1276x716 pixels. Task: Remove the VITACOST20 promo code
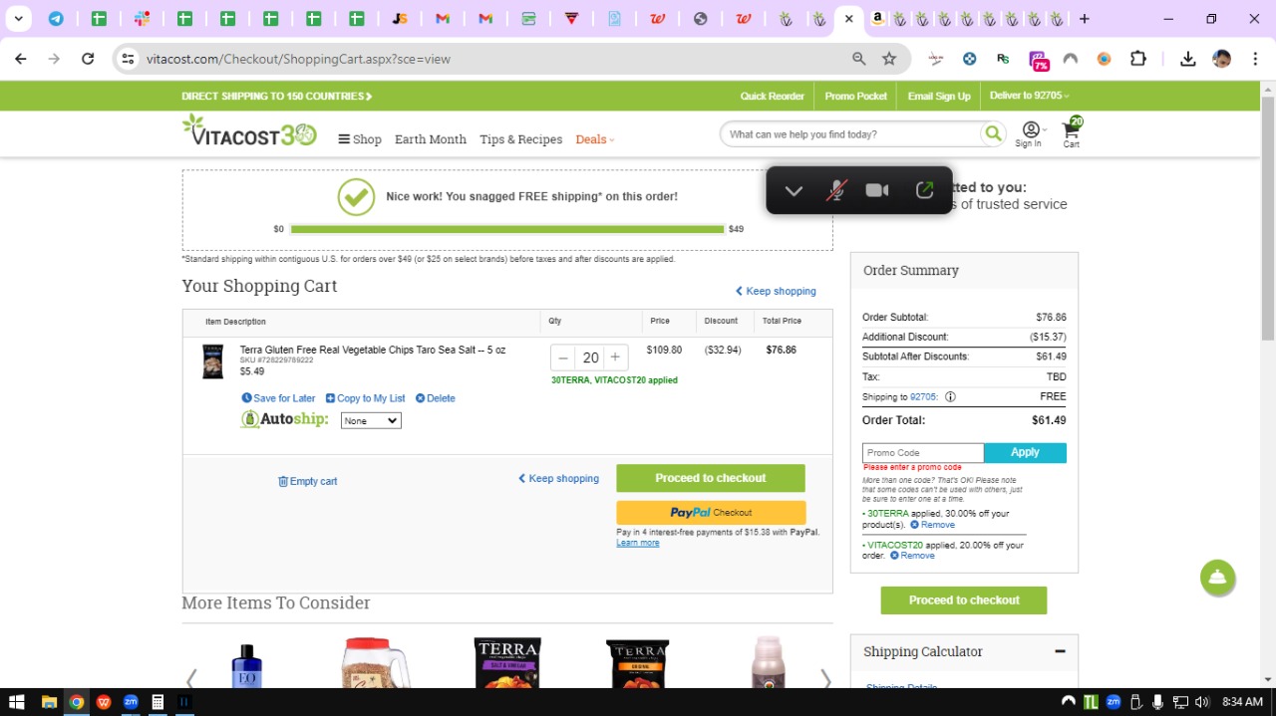click(912, 556)
